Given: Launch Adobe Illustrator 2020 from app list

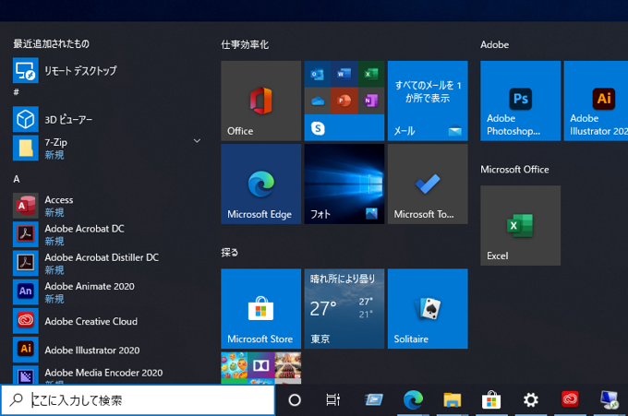Looking at the screenshot, I should pyautogui.click(x=106, y=350).
